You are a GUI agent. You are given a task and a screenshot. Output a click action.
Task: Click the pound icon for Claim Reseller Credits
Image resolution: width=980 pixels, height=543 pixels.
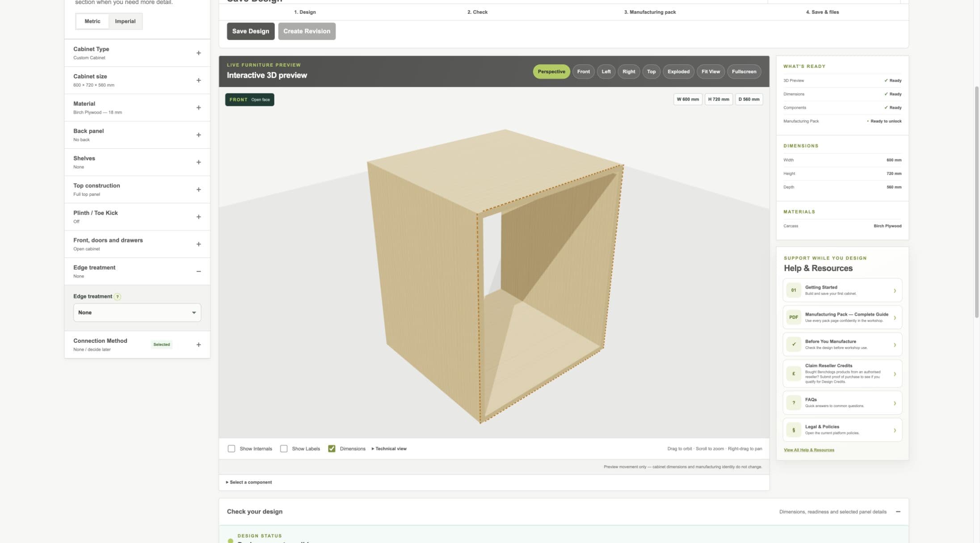pos(793,374)
